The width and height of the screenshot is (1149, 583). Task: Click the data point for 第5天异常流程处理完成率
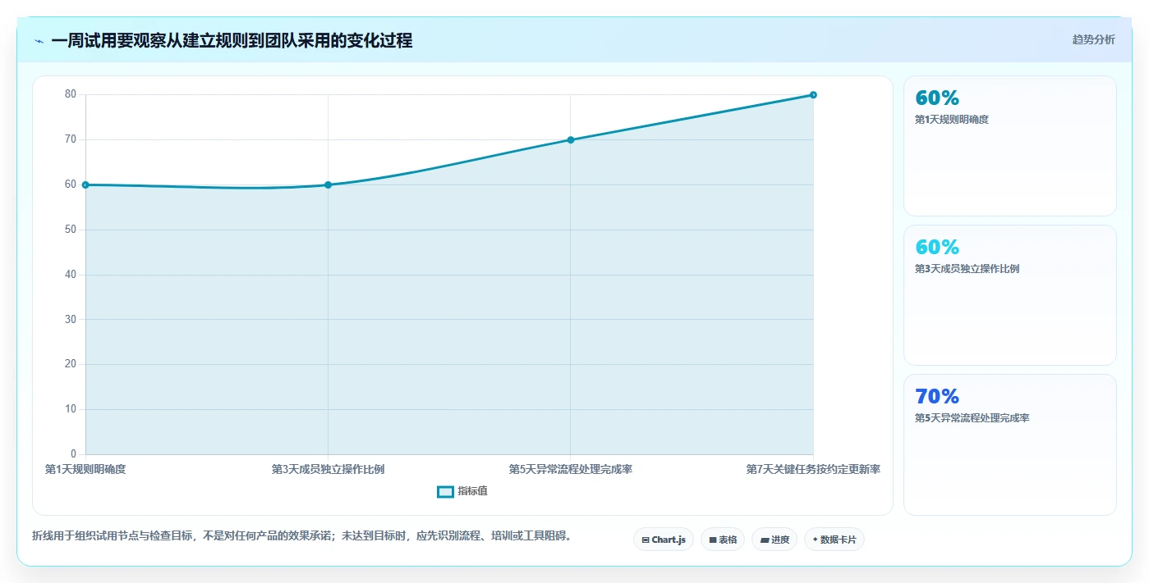tap(571, 139)
